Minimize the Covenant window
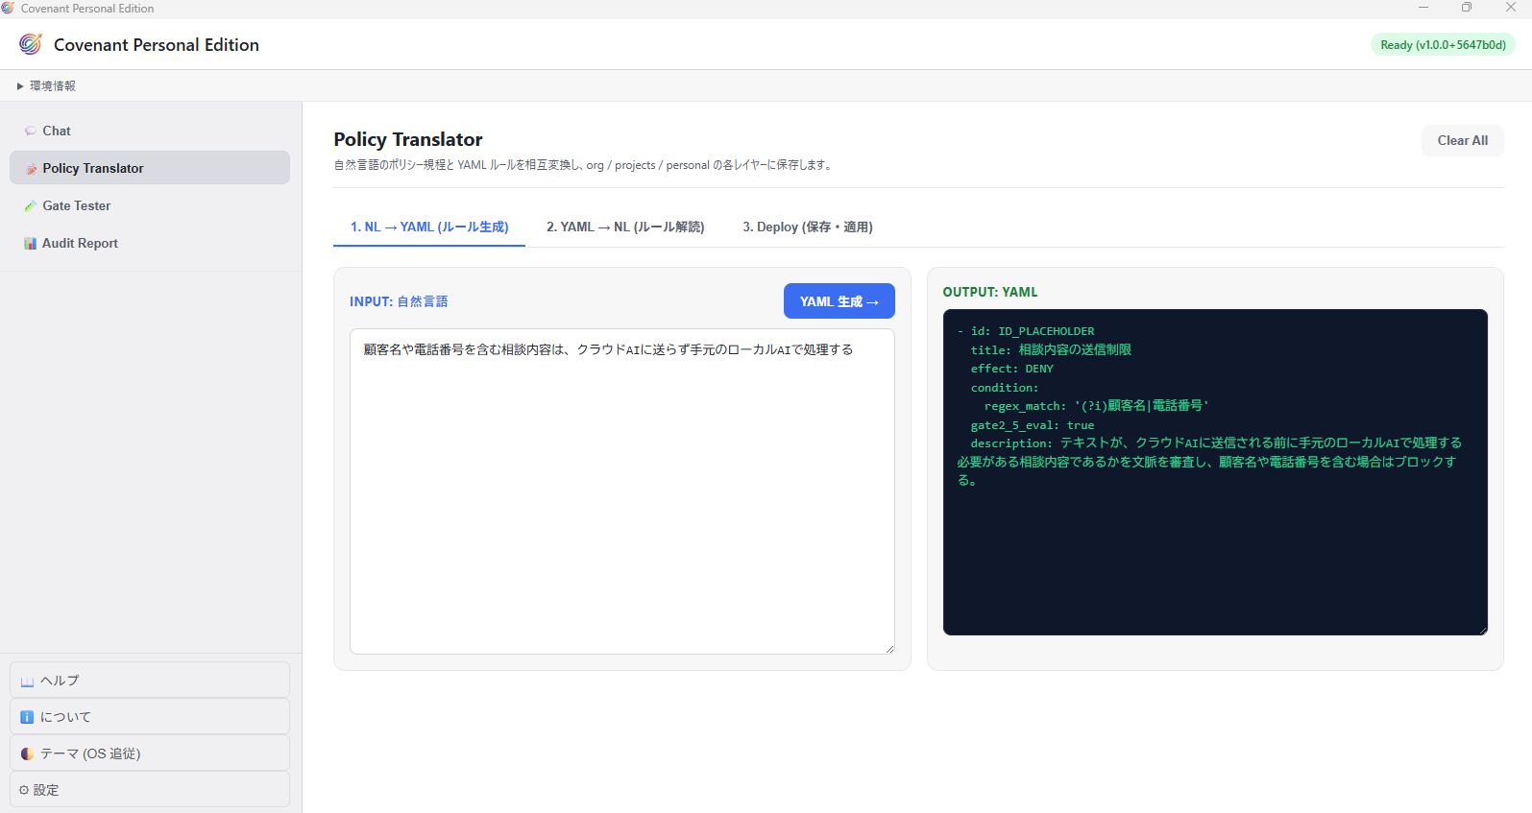Image resolution: width=1532 pixels, height=813 pixels. click(x=1423, y=8)
